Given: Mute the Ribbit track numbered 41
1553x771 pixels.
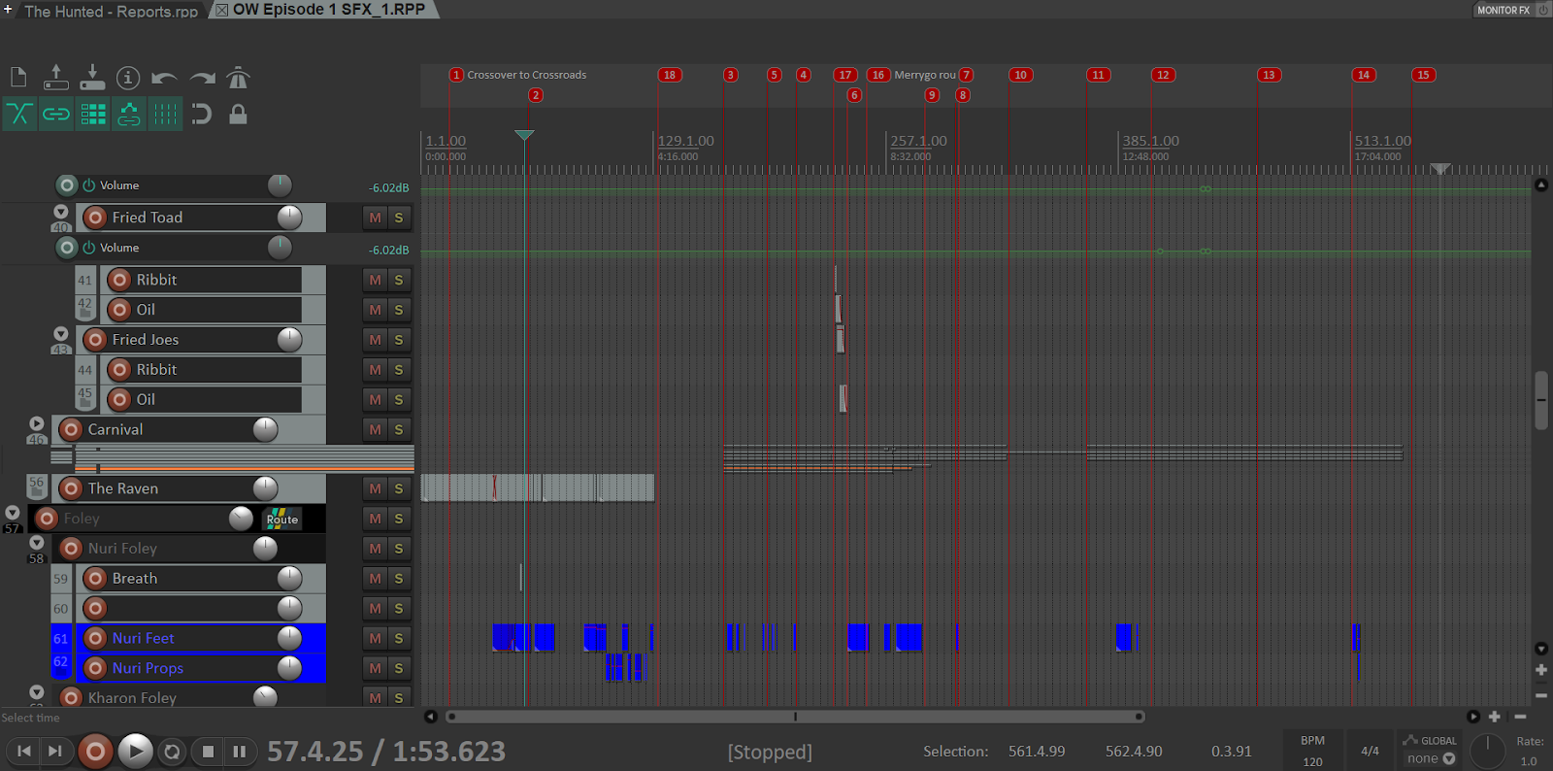Looking at the screenshot, I should [x=376, y=280].
